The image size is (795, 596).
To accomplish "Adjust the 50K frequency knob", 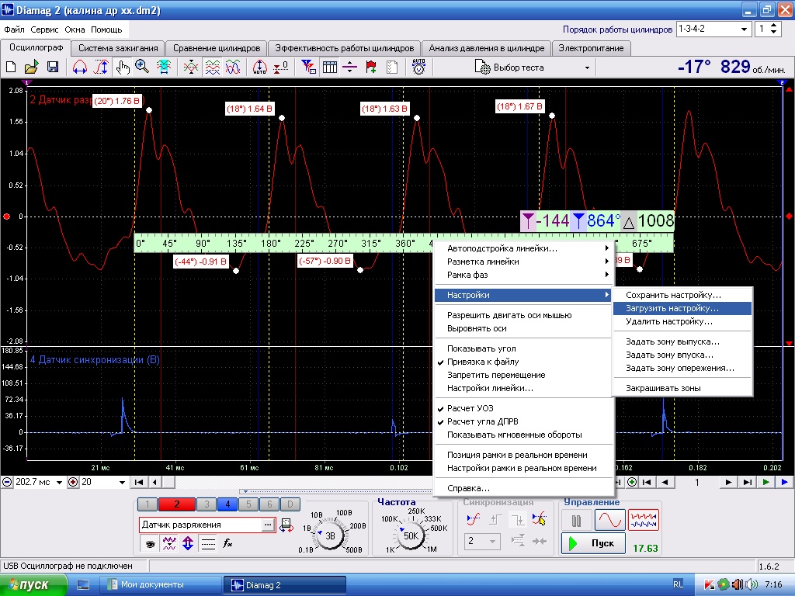I will (x=411, y=535).
